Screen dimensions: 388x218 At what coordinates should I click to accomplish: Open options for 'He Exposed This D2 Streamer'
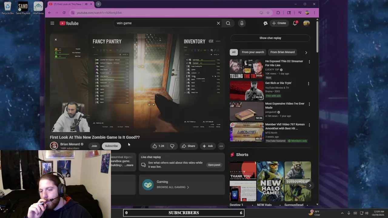pos(309,62)
